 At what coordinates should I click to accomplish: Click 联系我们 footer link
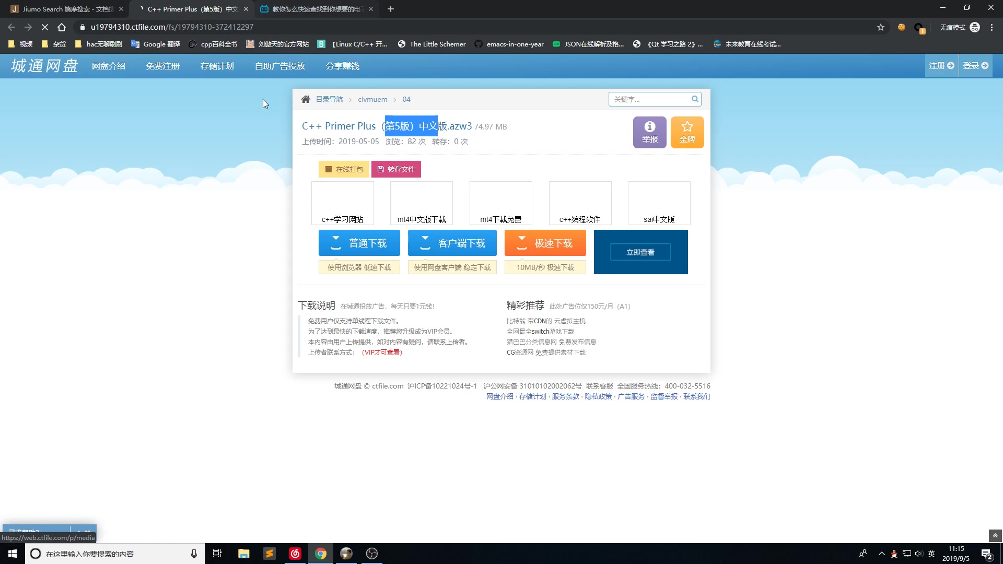click(x=697, y=396)
